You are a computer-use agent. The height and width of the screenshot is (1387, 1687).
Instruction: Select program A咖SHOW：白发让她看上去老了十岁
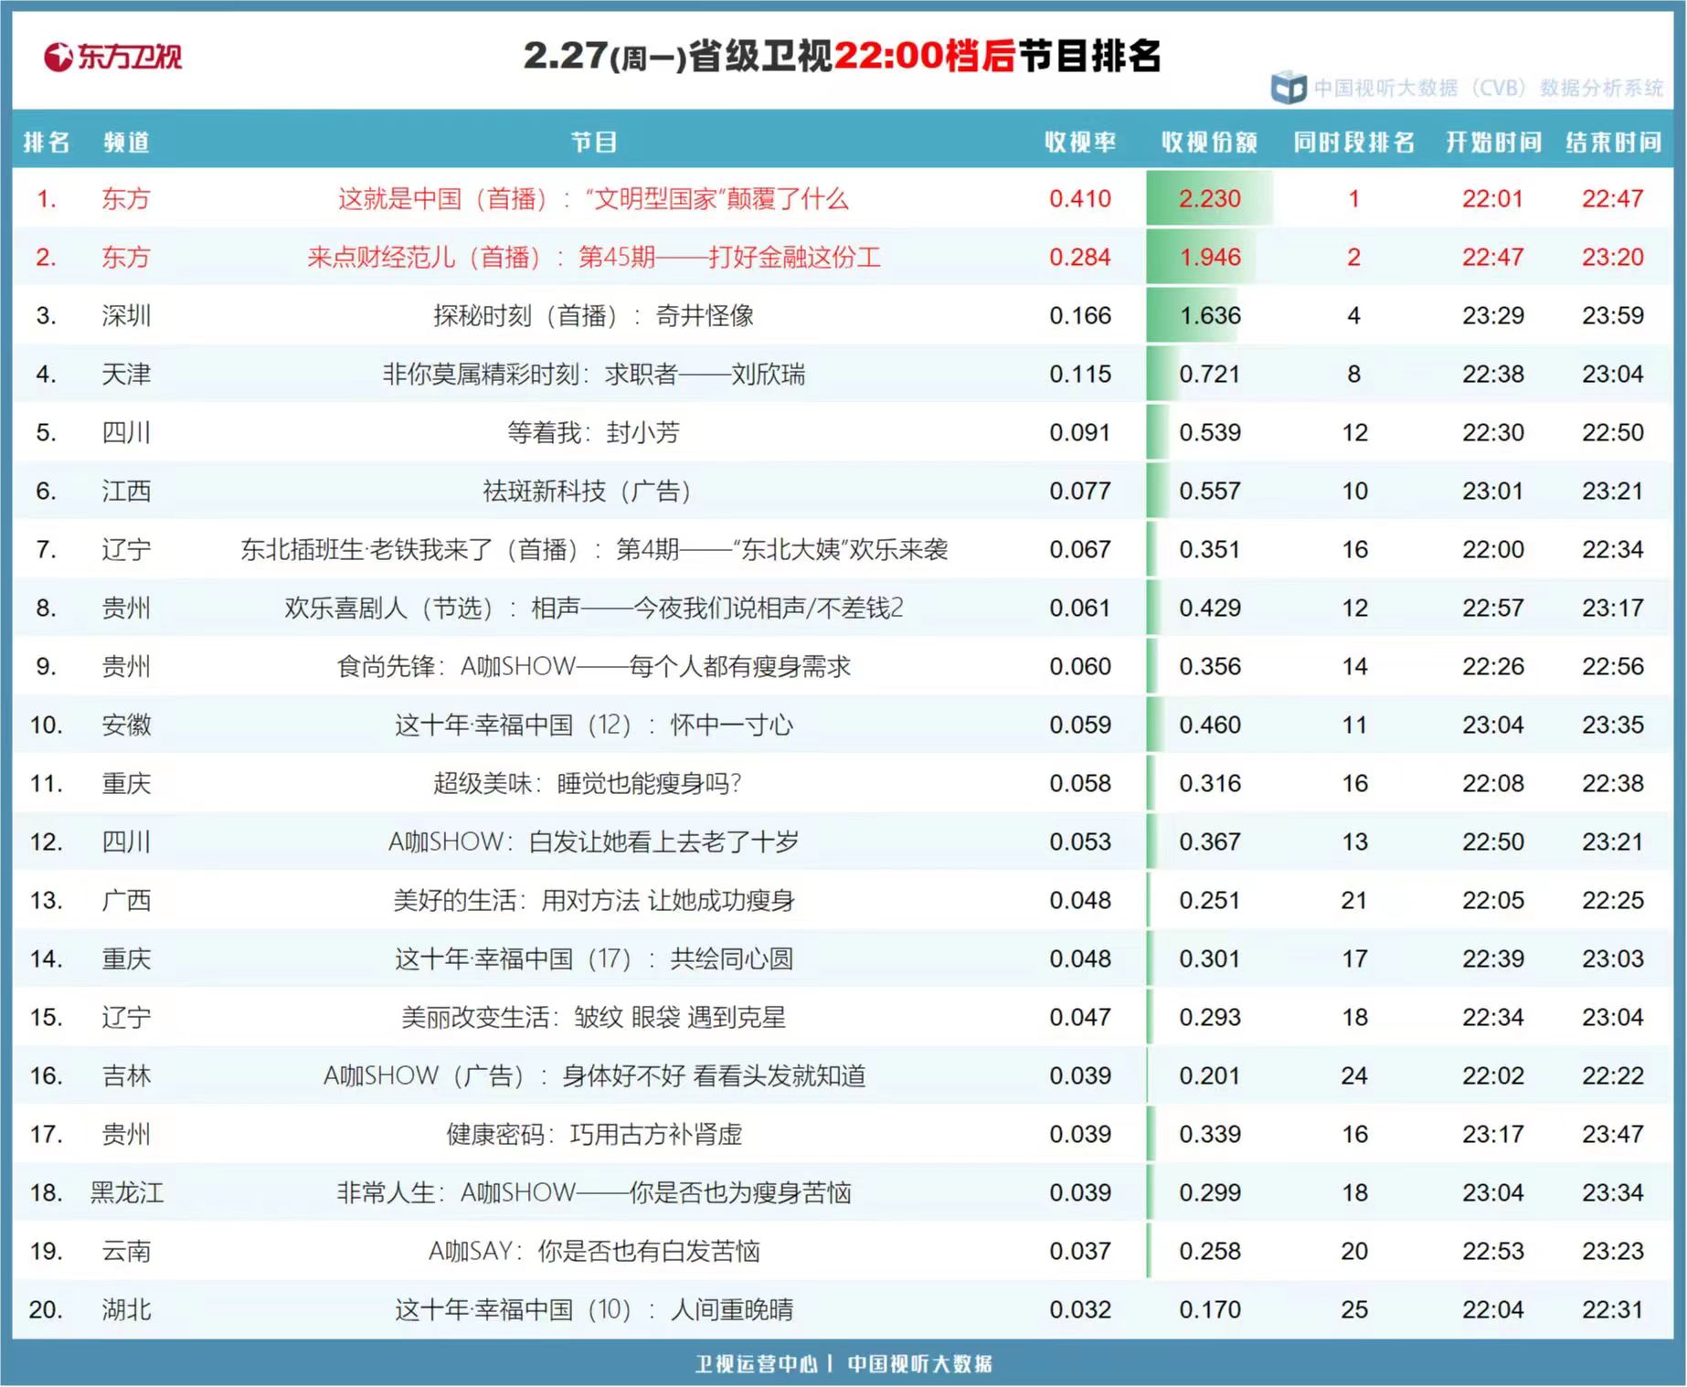coord(594,842)
